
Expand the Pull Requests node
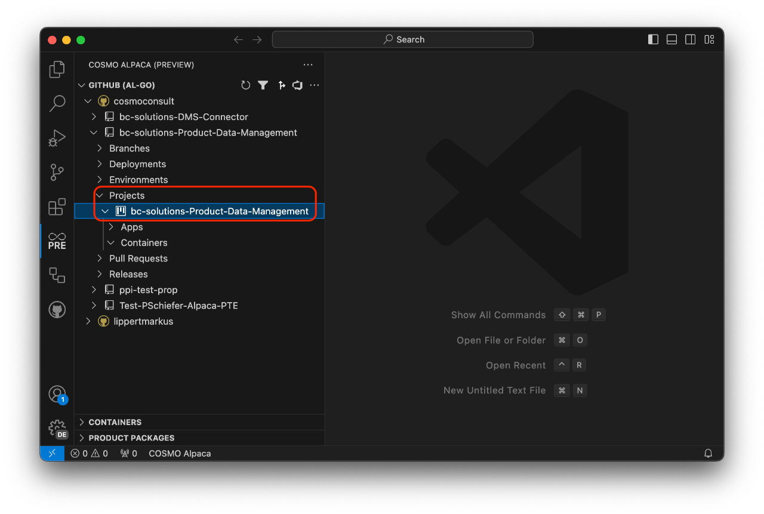tap(99, 258)
